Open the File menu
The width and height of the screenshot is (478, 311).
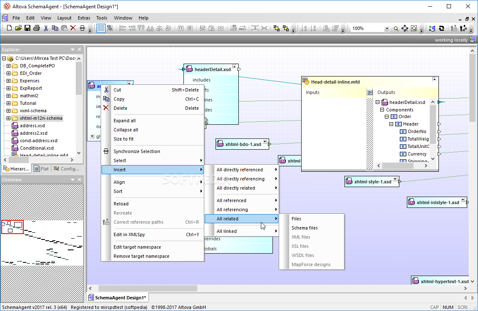[16, 18]
